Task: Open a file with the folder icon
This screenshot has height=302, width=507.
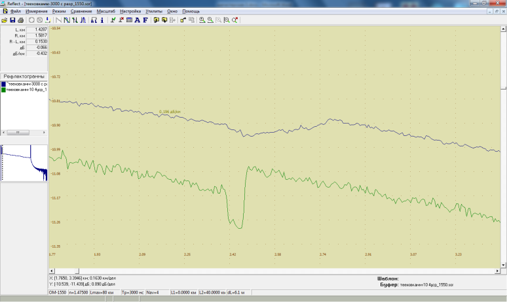Action: (4, 20)
